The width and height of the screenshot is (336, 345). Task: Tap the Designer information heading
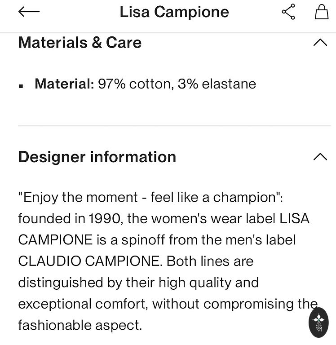click(x=97, y=157)
